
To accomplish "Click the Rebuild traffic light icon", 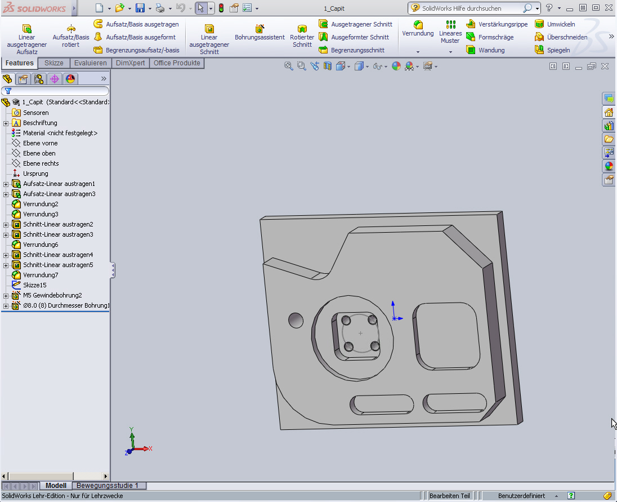I will point(221,8).
